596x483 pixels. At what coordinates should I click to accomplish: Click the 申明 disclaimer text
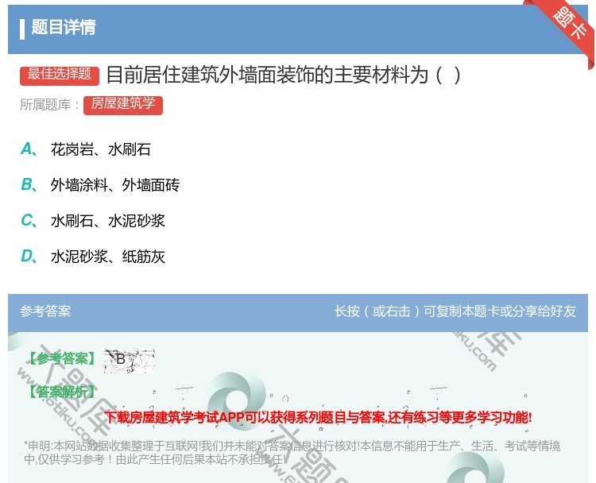pyautogui.click(x=292, y=453)
